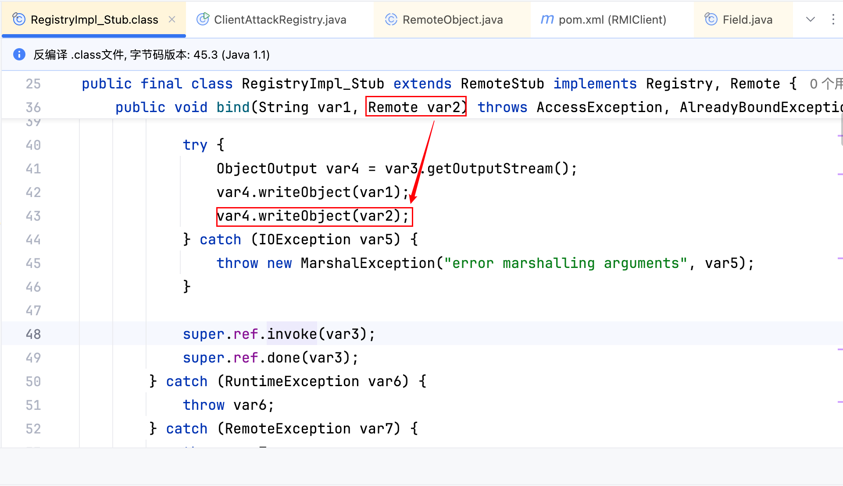Click the ClientAttackRegistry.java tab icon
This screenshot has height=486, width=843.
point(203,19)
